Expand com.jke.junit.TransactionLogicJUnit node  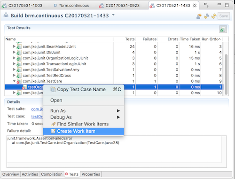14,64
